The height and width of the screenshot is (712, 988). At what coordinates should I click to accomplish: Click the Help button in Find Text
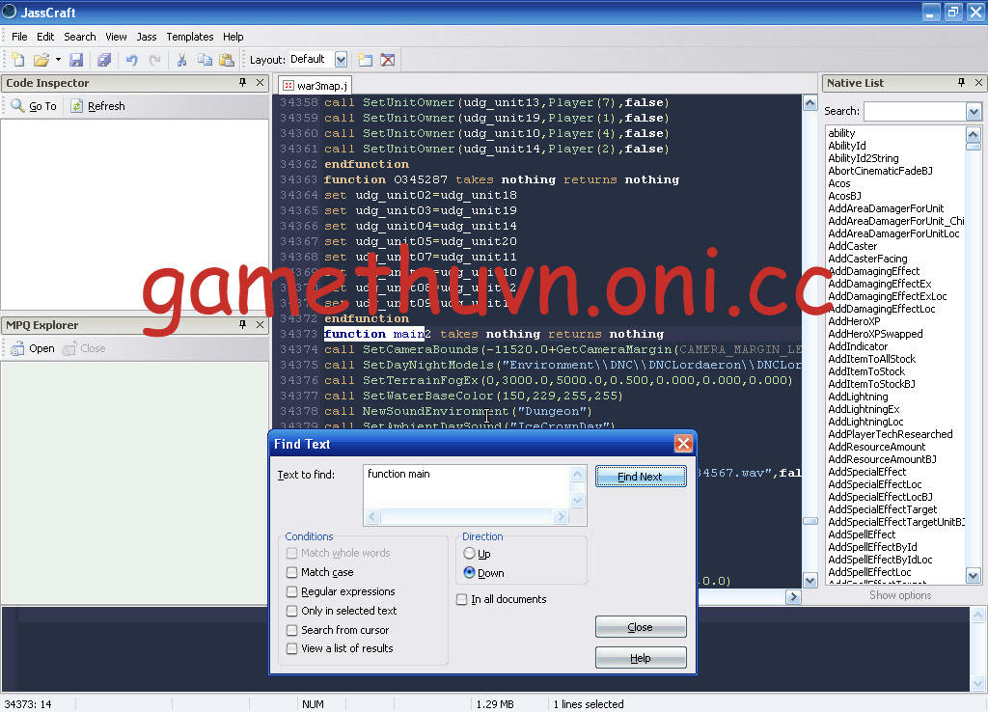pyautogui.click(x=641, y=658)
